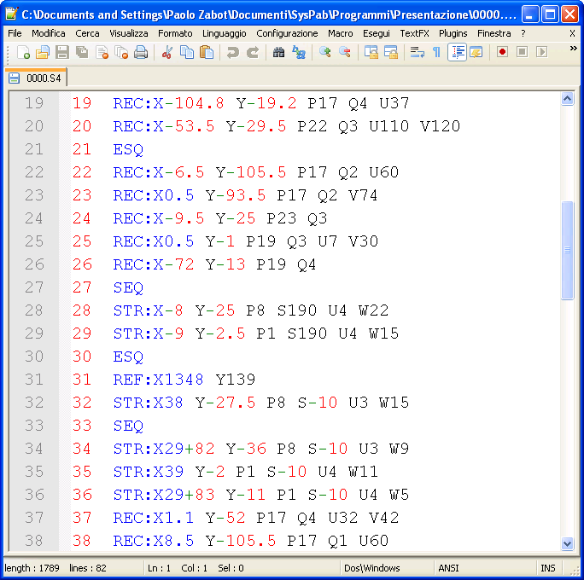Toggle the indent guide button
The height and width of the screenshot is (580, 584).
(x=457, y=52)
